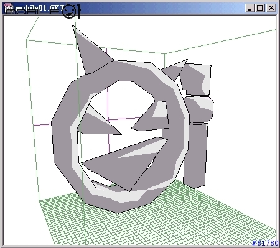Viewport: 280px width, 248px height.
Task: Maximize the mobile01.6KT window
Action: tap(259, 8)
